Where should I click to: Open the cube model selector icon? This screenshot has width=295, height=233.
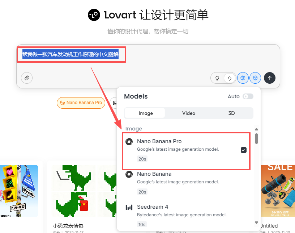pos(255,78)
